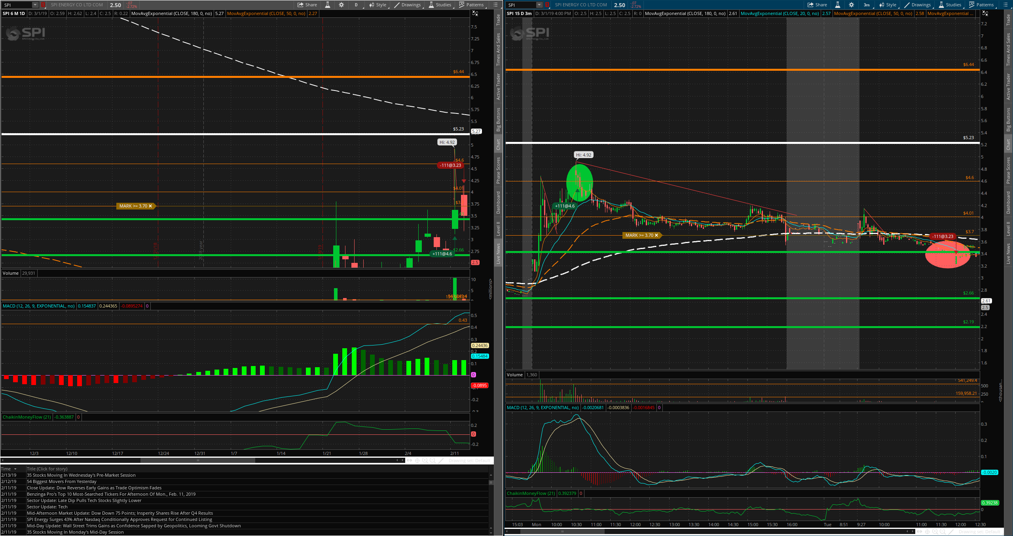Click left chart's Share icon
The height and width of the screenshot is (536, 1013).
click(307, 5)
